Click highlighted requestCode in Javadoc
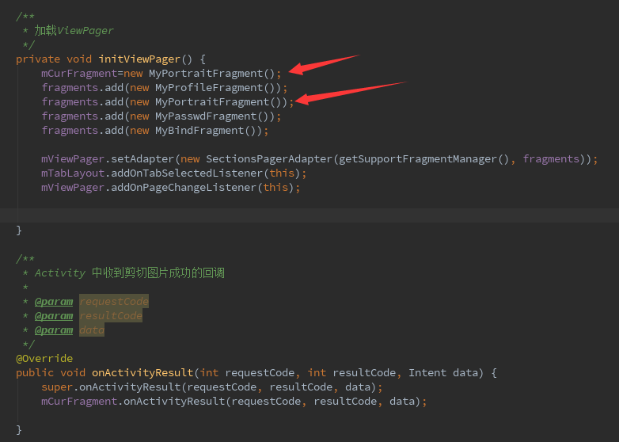The height and width of the screenshot is (442, 619). point(114,301)
